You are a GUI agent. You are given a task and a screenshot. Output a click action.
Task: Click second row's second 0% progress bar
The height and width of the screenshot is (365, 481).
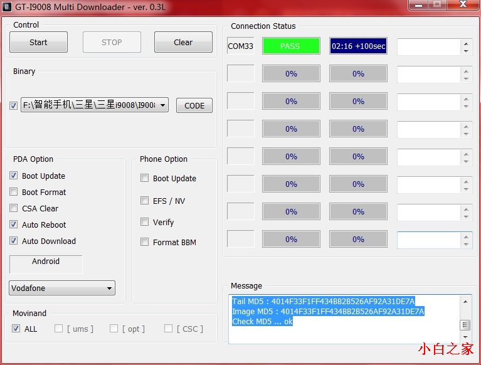point(358,73)
